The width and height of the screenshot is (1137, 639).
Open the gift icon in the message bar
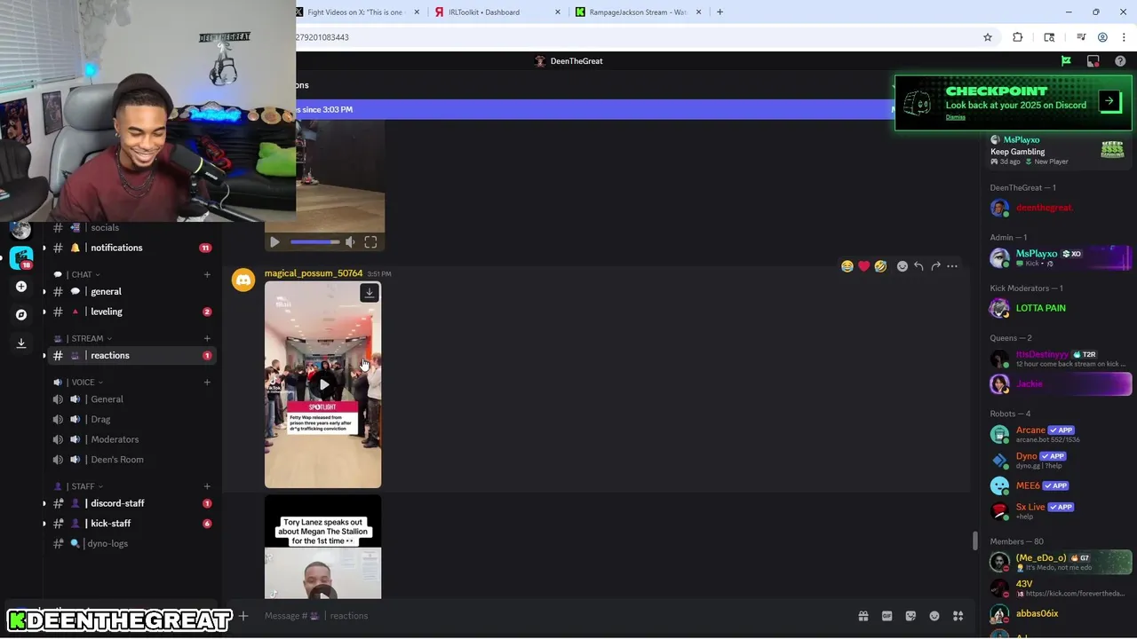tap(863, 616)
